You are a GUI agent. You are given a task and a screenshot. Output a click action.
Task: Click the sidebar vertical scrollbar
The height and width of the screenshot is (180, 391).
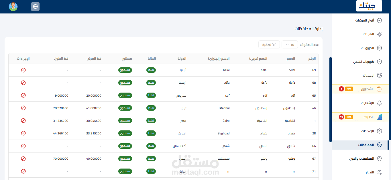[331, 99]
